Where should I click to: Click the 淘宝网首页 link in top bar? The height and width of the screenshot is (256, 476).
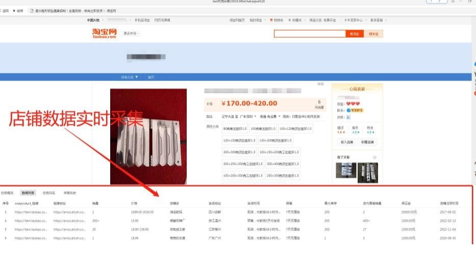click(237, 20)
